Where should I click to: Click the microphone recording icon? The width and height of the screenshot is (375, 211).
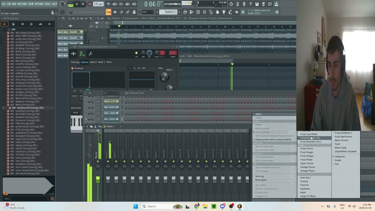coord(244,4)
